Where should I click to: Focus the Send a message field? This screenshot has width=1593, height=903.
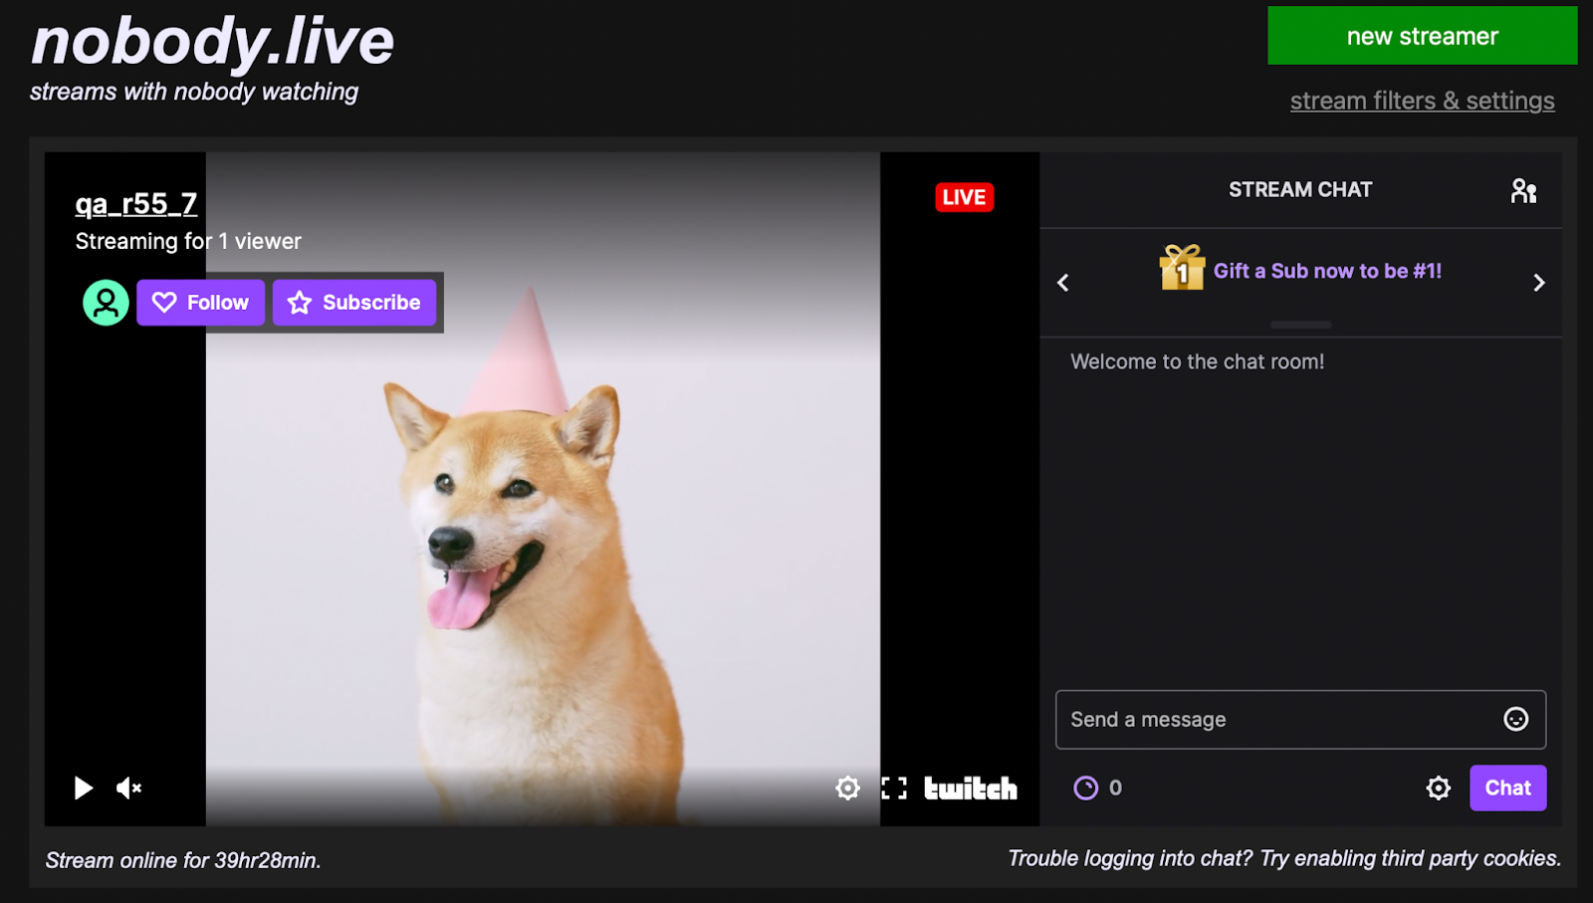pos(1300,720)
